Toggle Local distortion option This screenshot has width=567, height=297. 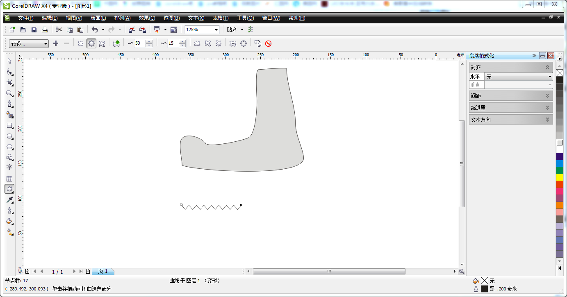coord(219,43)
